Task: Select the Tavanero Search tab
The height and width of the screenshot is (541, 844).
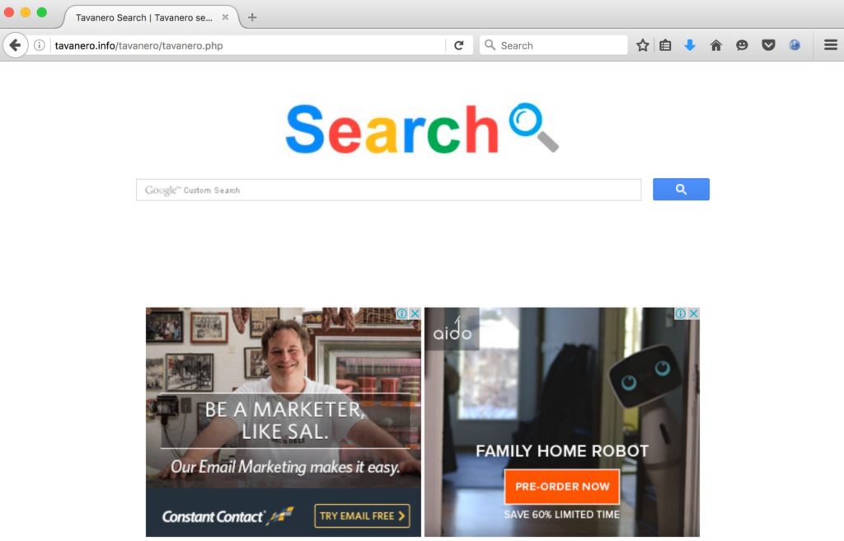Action: (143, 18)
